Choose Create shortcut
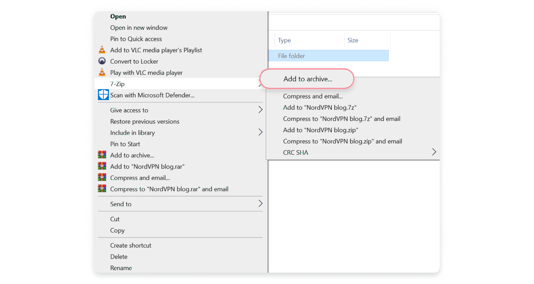534x284 pixels. point(131,245)
